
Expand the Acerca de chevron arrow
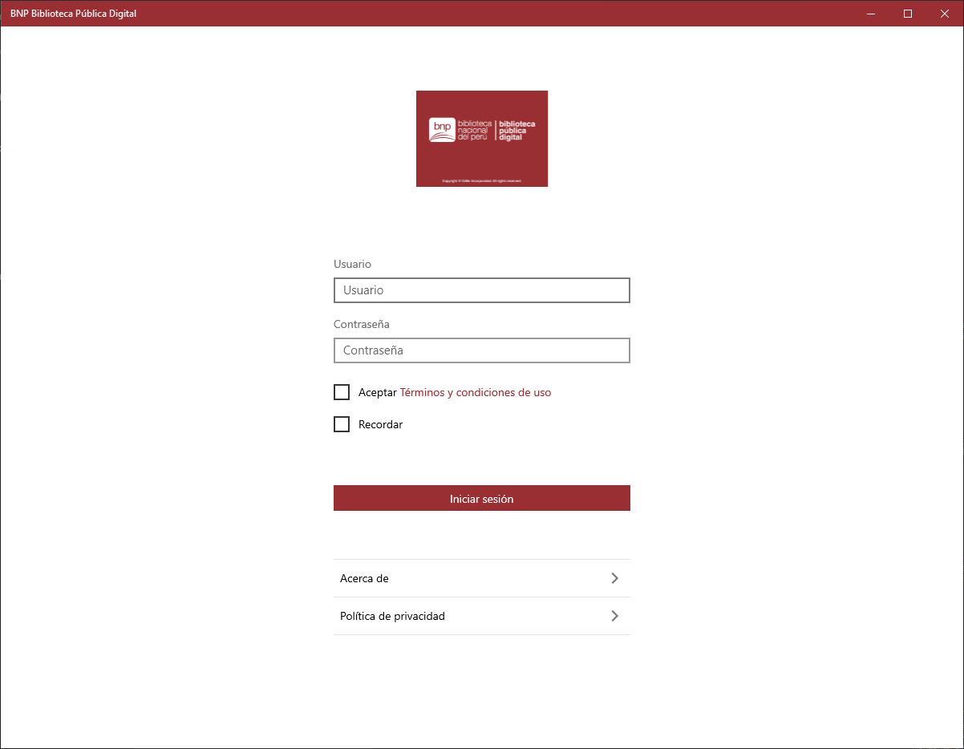614,578
